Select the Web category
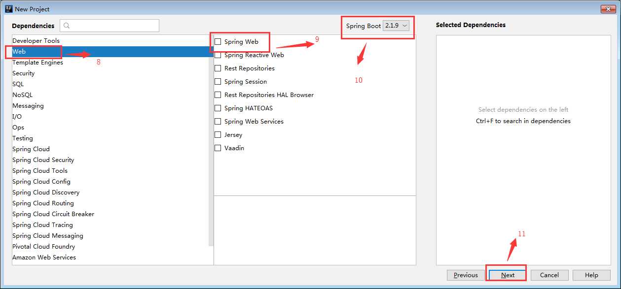This screenshot has height=289, width=621. tap(110, 52)
